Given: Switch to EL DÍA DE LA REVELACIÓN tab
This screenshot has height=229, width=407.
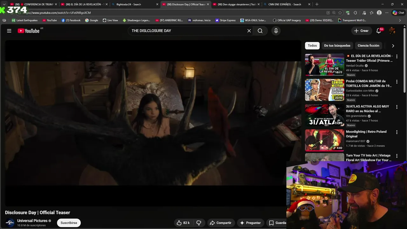Looking at the screenshot, I should [84, 4].
